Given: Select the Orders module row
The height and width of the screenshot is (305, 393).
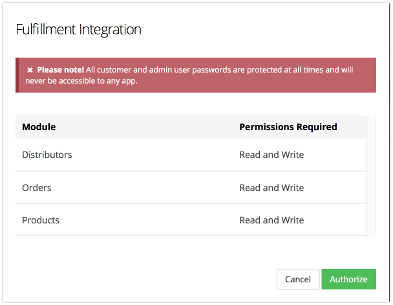Looking at the screenshot, I should 191,188.
